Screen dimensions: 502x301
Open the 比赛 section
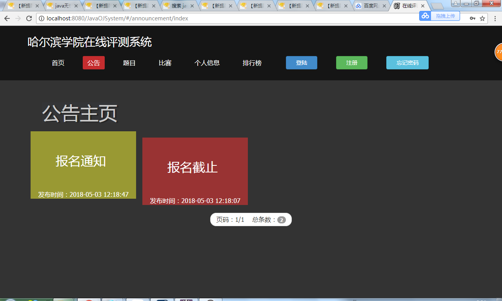click(x=165, y=63)
